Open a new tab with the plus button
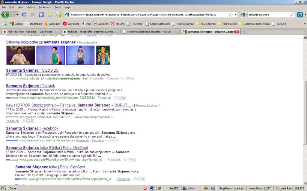The width and height of the screenshot is (307, 191). (244, 32)
